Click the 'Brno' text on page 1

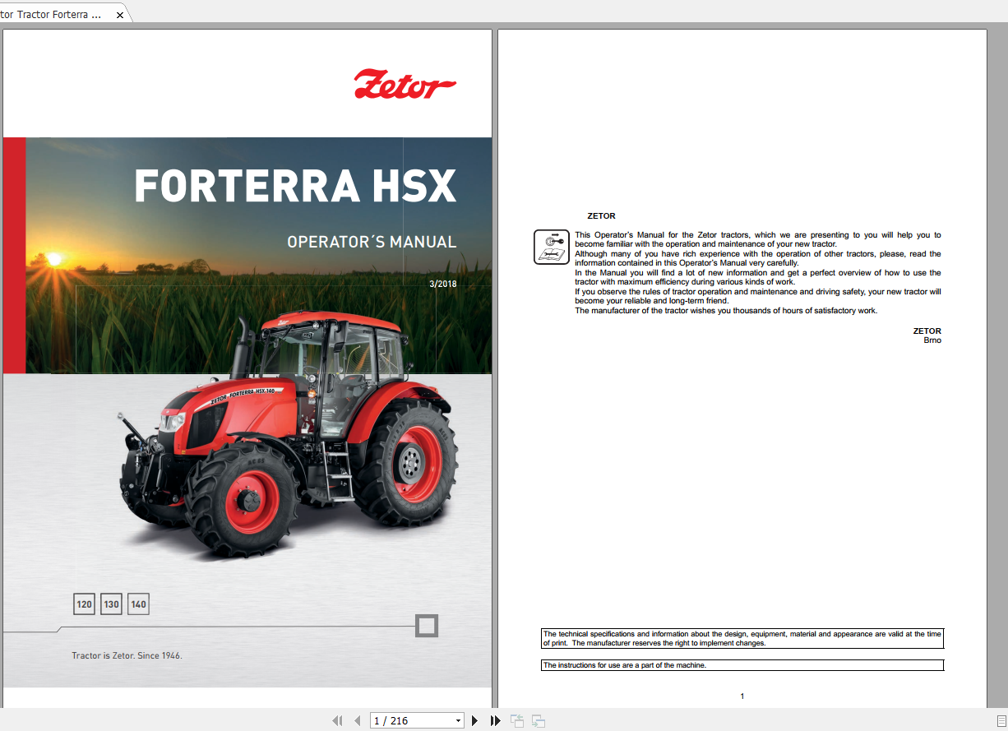[932, 340]
